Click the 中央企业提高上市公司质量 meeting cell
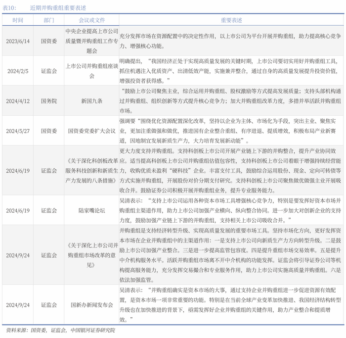 (x=91, y=41)
